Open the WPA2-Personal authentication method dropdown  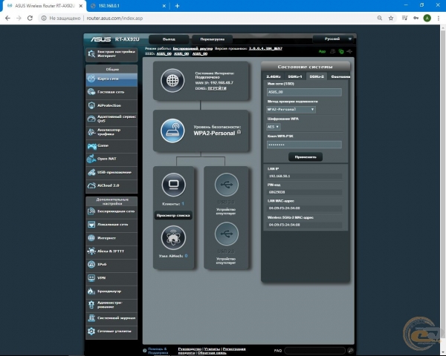tap(291, 109)
